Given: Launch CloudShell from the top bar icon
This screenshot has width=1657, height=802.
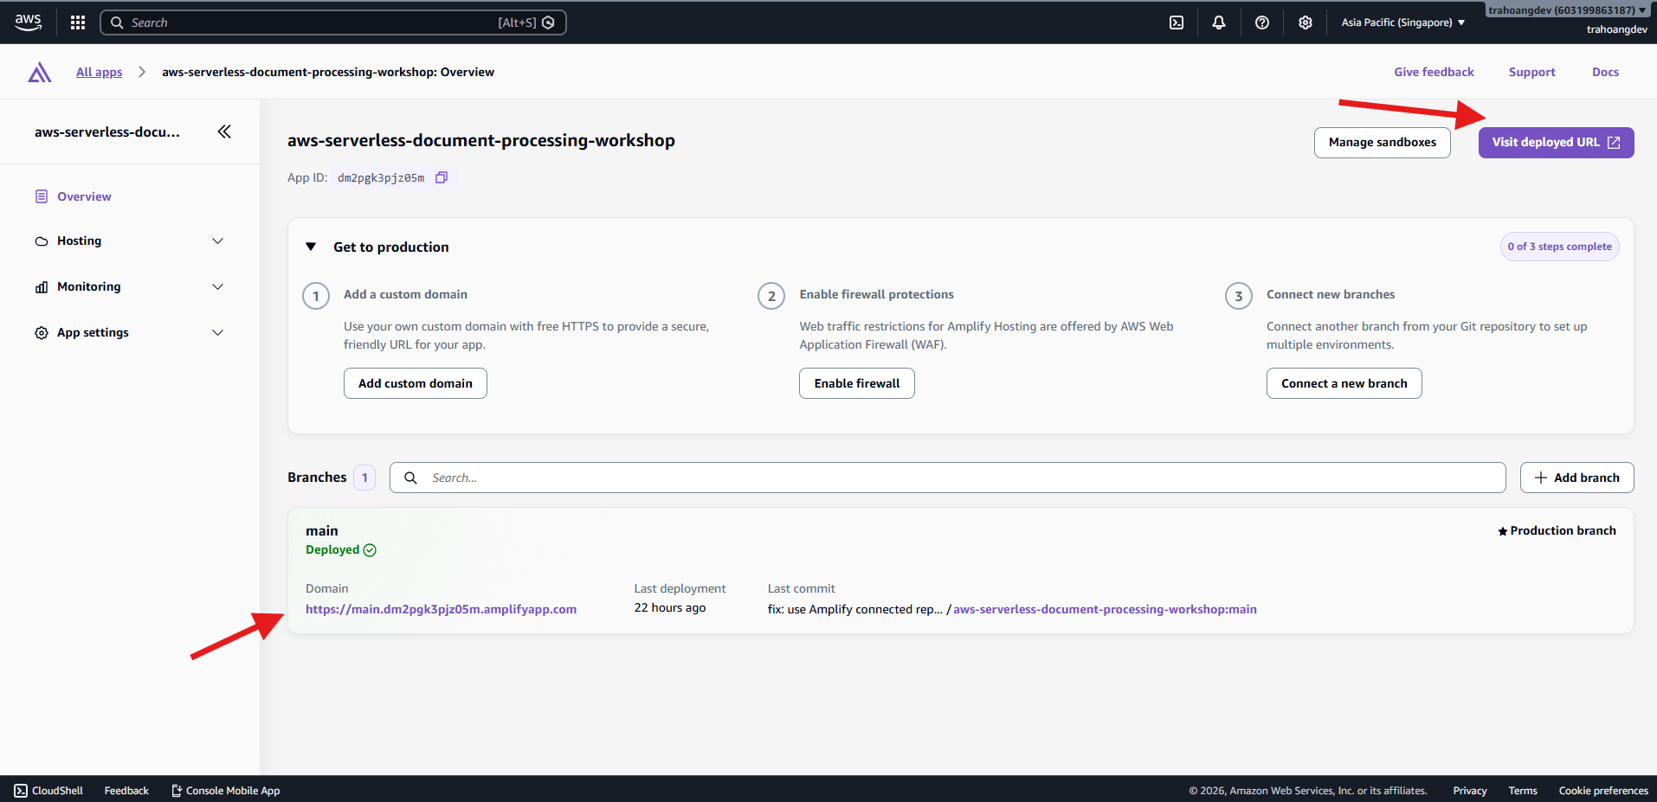Looking at the screenshot, I should (1177, 22).
